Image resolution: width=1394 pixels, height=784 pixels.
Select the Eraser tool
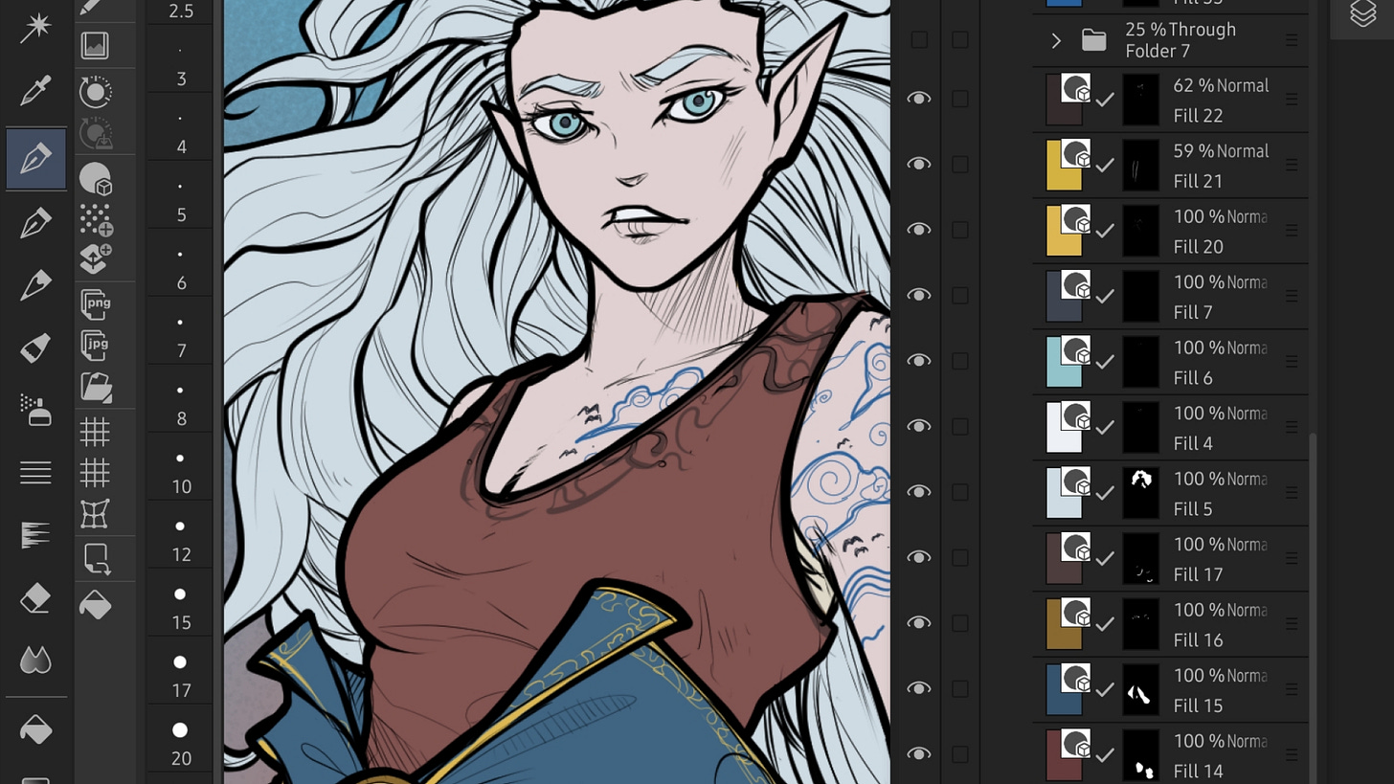point(35,599)
